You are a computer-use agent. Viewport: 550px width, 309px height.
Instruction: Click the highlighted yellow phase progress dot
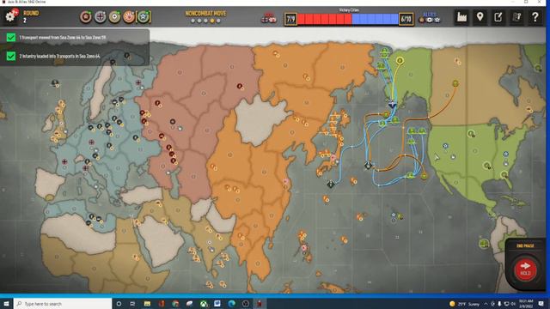tap(212, 21)
